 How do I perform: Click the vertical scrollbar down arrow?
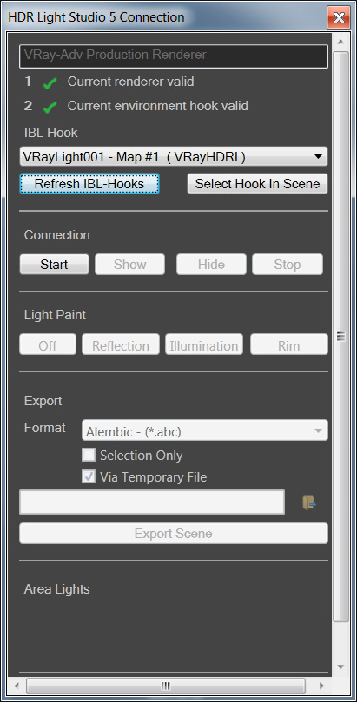tap(340, 666)
